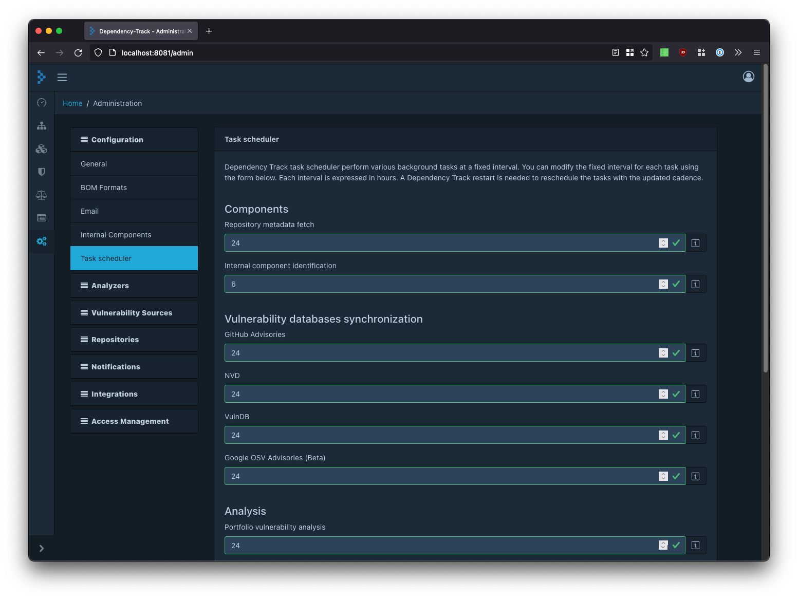
Task: Reload the page with browser refresh button
Action: pyautogui.click(x=78, y=52)
